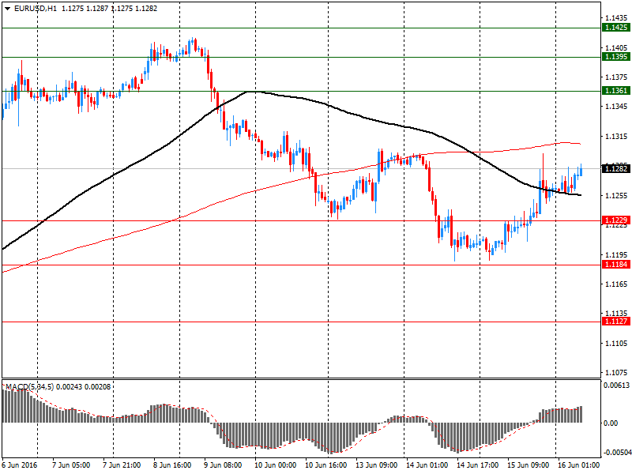Select the 1.1127 red support level label
The image size is (632, 474).
click(616, 322)
